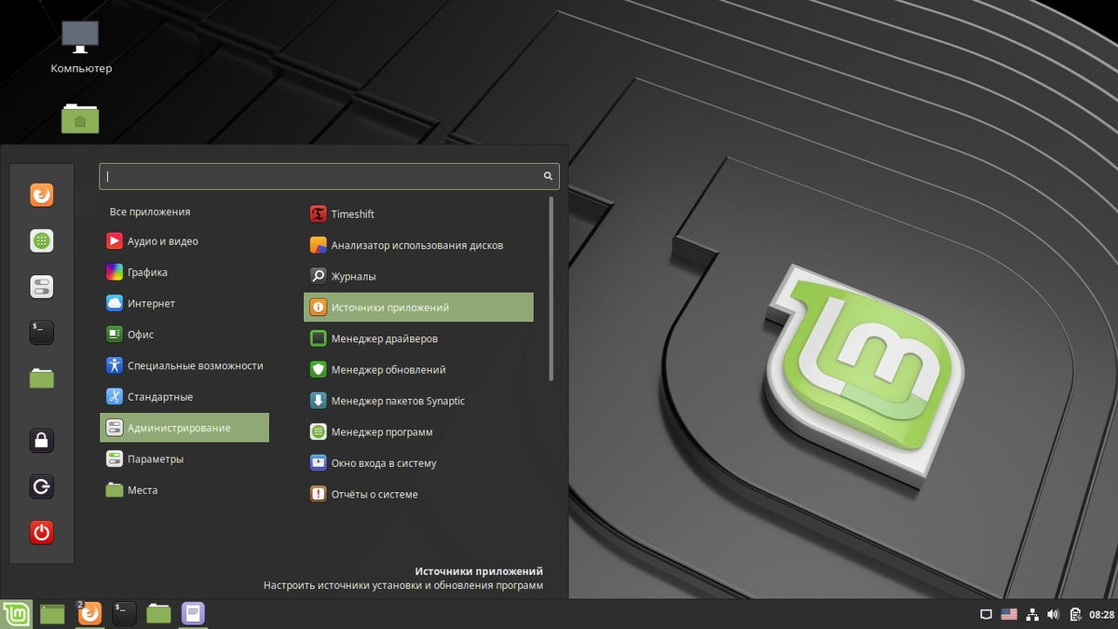Click the volume speaker tray icon
This screenshot has height=629, width=1118.
[1054, 614]
